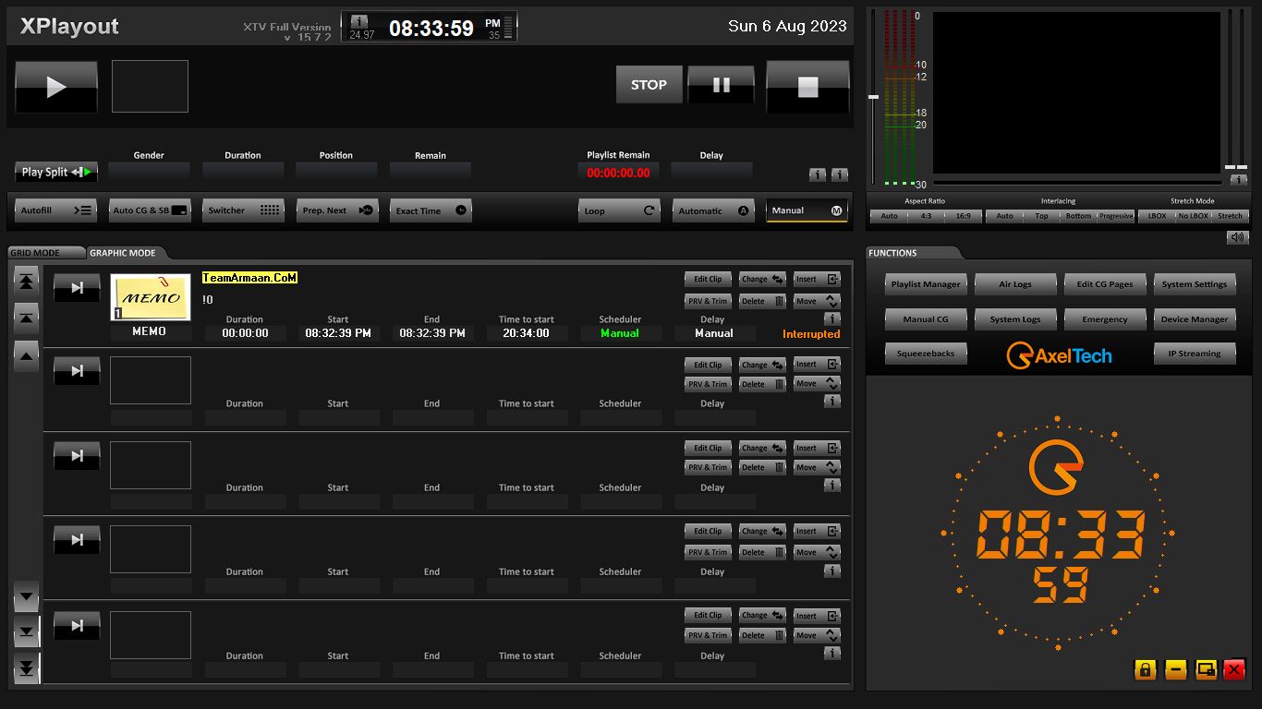1262x709 pixels.
Task: Jump to playlist bottom with double-down icon
Action: pos(27,668)
